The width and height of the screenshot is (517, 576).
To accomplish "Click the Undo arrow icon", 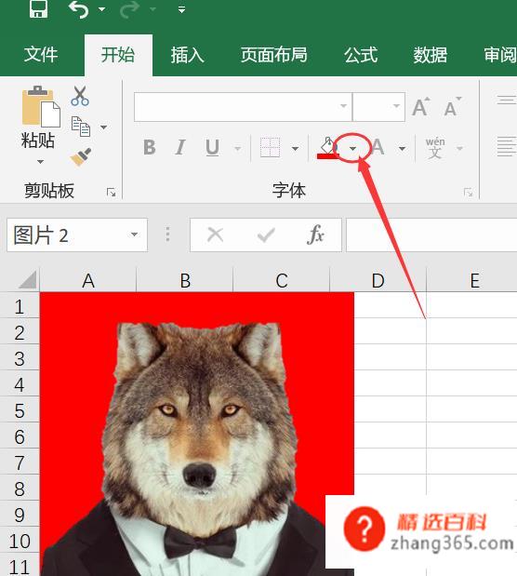I will (78, 10).
